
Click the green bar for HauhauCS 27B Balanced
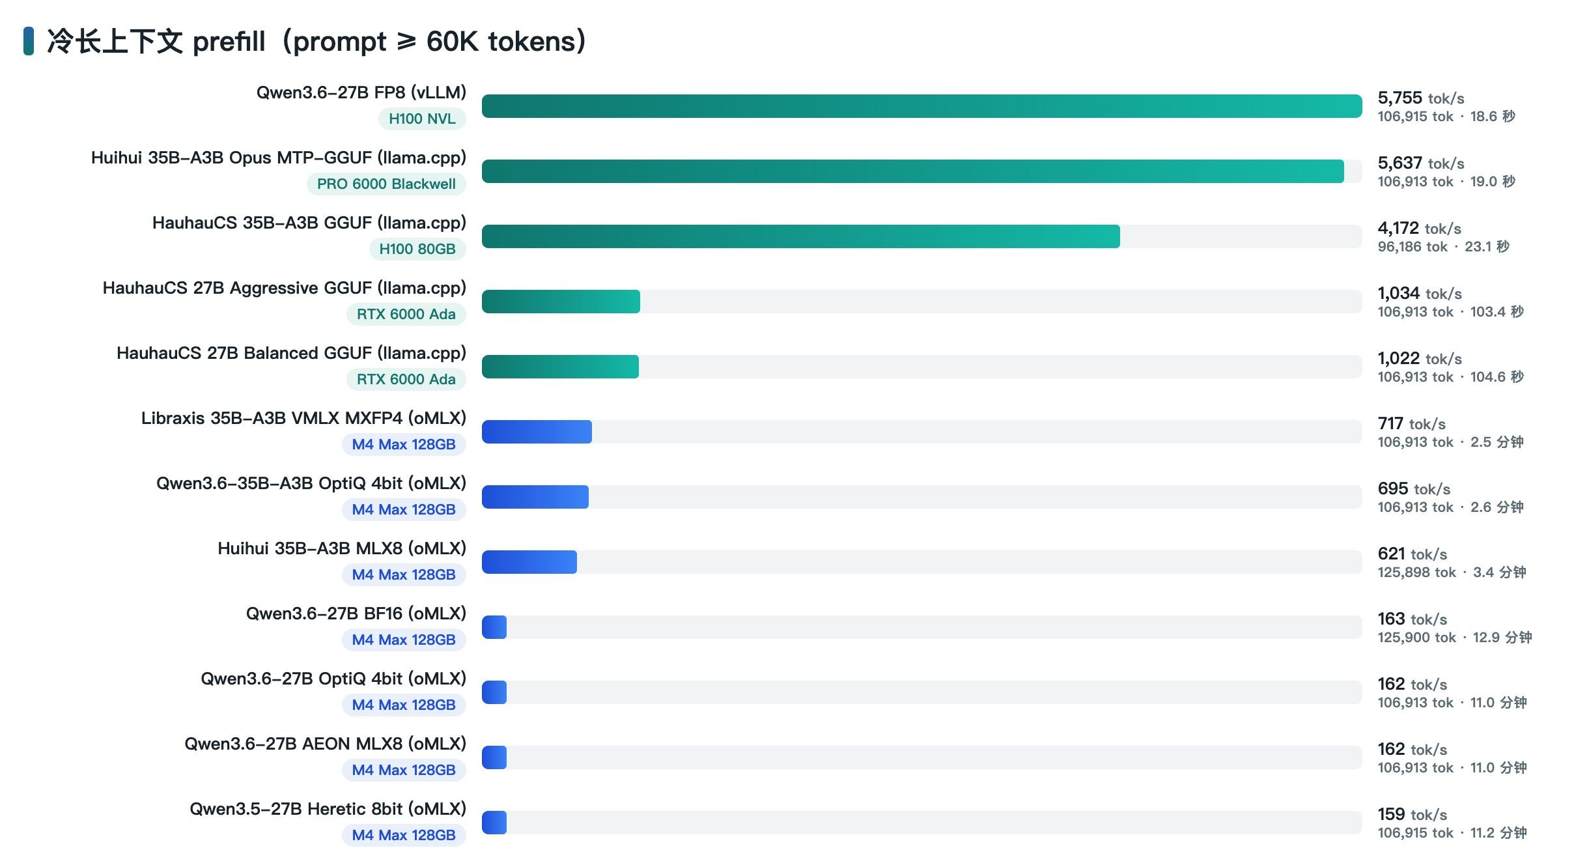pos(560,367)
